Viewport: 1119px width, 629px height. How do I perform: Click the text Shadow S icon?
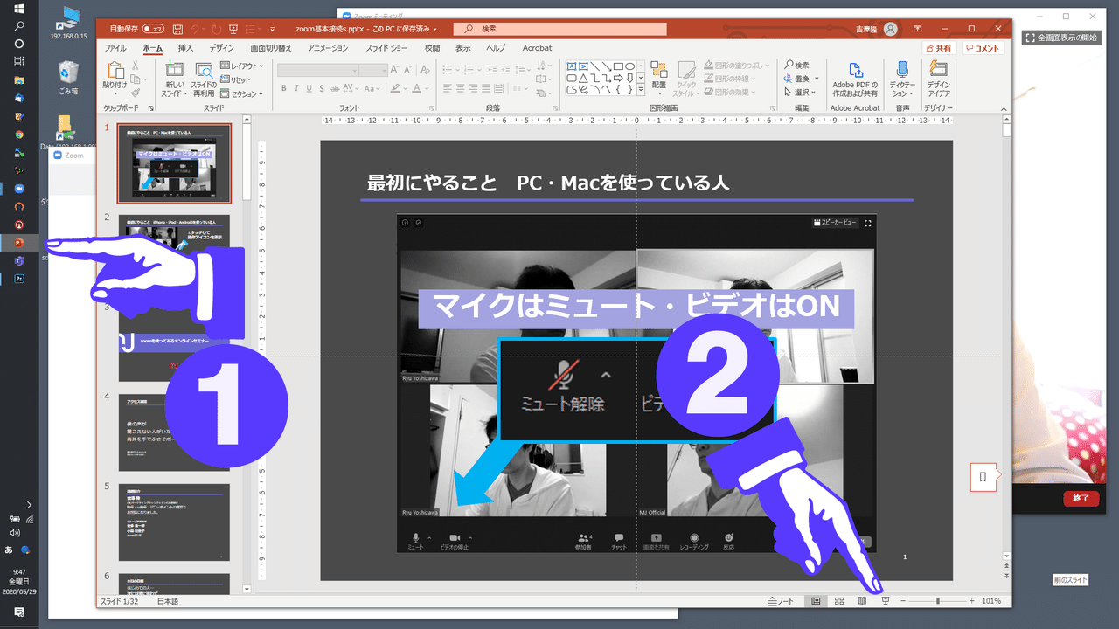tap(323, 88)
